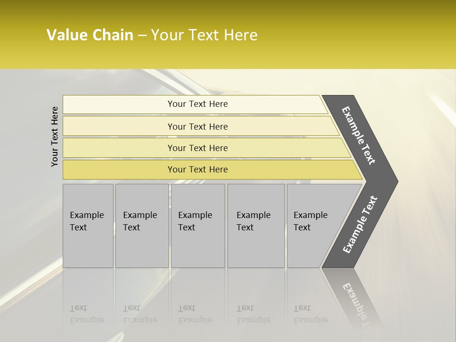Select the second gray Example Text box
The image size is (456, 342).
click(142, 226)
